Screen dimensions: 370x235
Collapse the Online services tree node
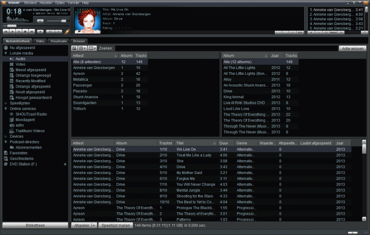point(6,109)
